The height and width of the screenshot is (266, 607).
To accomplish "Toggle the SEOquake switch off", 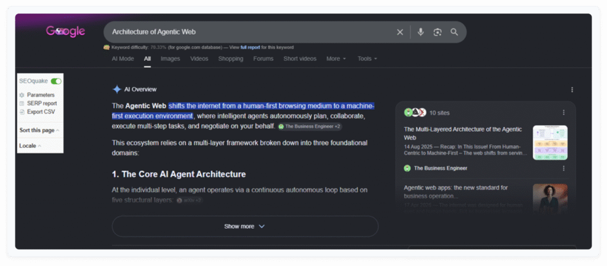I will coord(56,81).
